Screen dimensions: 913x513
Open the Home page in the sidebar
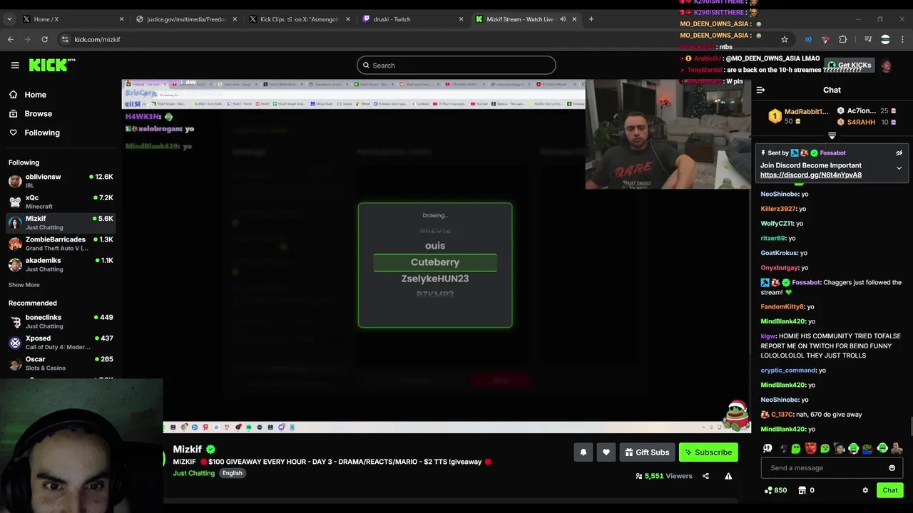tap(35, 95)
